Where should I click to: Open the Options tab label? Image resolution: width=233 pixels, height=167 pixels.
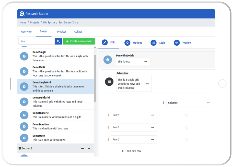(x=138, y=43)
